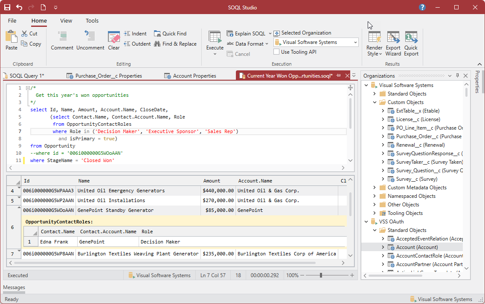Open the Help question mark icon
Image resolution: width=485 pixels, height=304 pixels.
[x=422, y=7]
